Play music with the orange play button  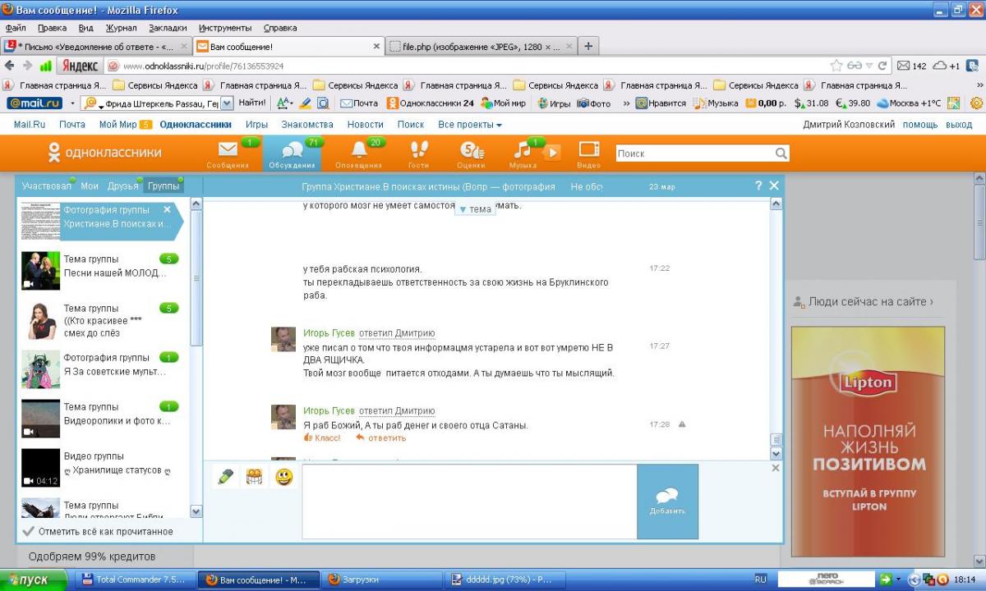point(551,152)
